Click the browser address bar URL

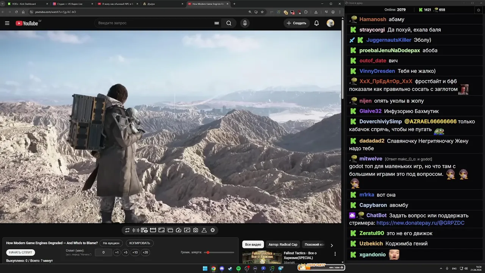(55, 12)
